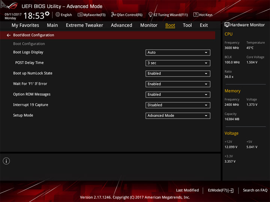This screenshot has width=270, height=202.
Task: Click the MyFavorite list icon
Action: tap(80, 15)
